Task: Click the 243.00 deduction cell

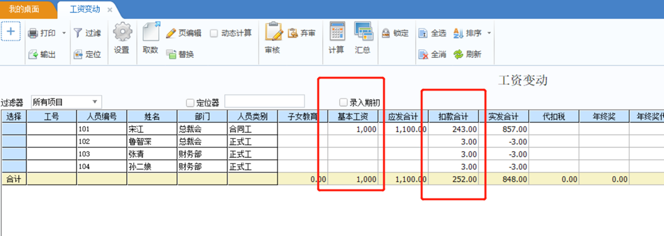Action: pos(453,129)
